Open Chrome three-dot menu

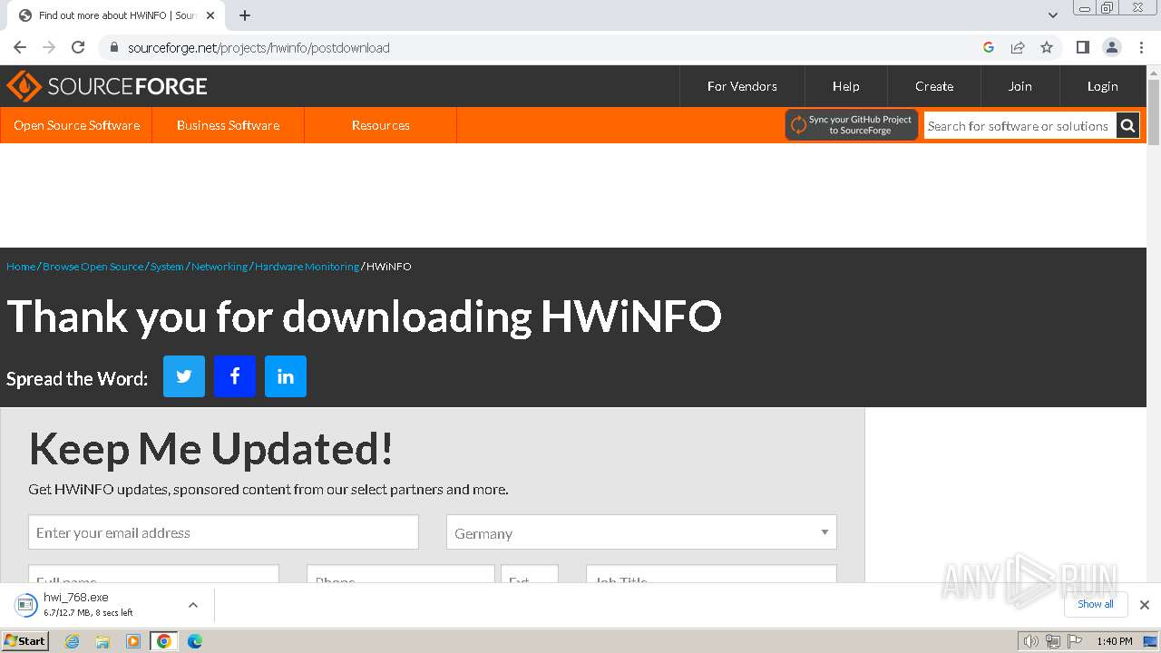(1141, 47)
